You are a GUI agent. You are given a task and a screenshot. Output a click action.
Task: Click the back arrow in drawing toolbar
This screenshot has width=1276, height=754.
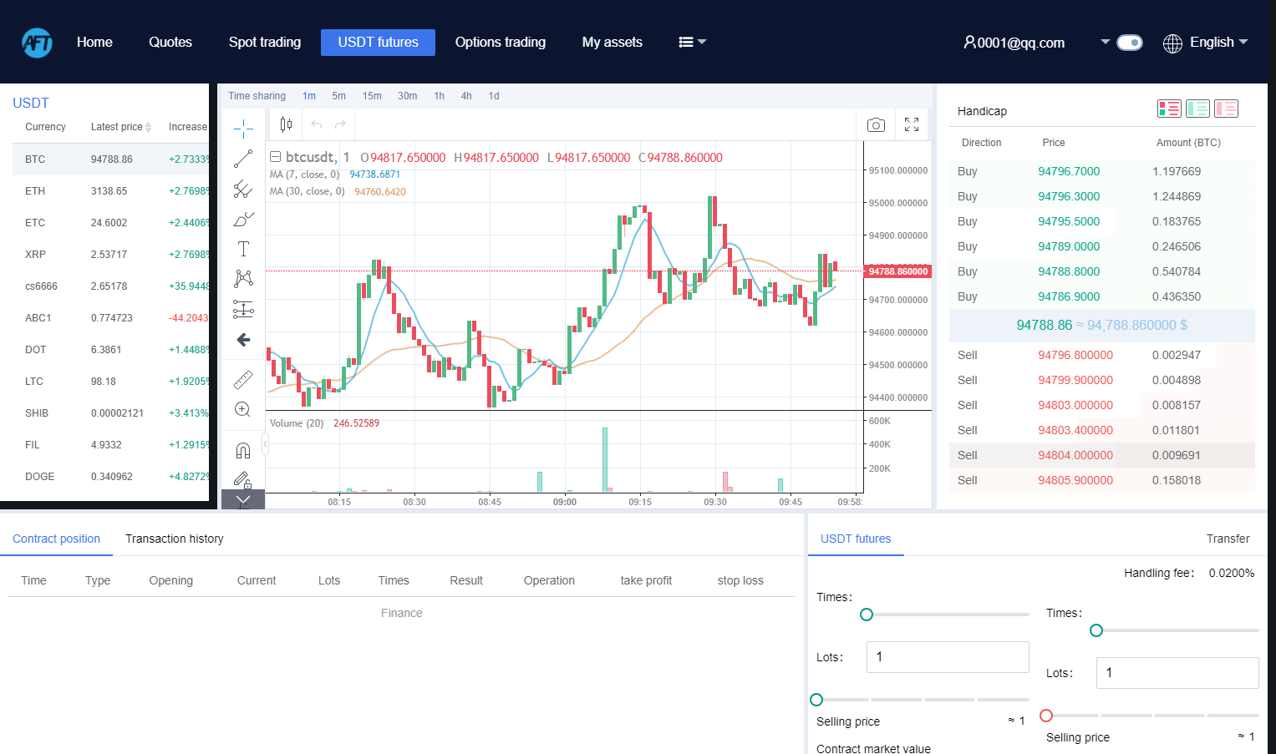pos(243,340)
